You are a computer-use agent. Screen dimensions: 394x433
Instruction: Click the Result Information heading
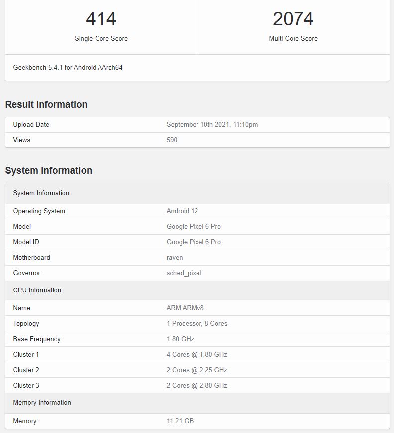tap(46, 104)
